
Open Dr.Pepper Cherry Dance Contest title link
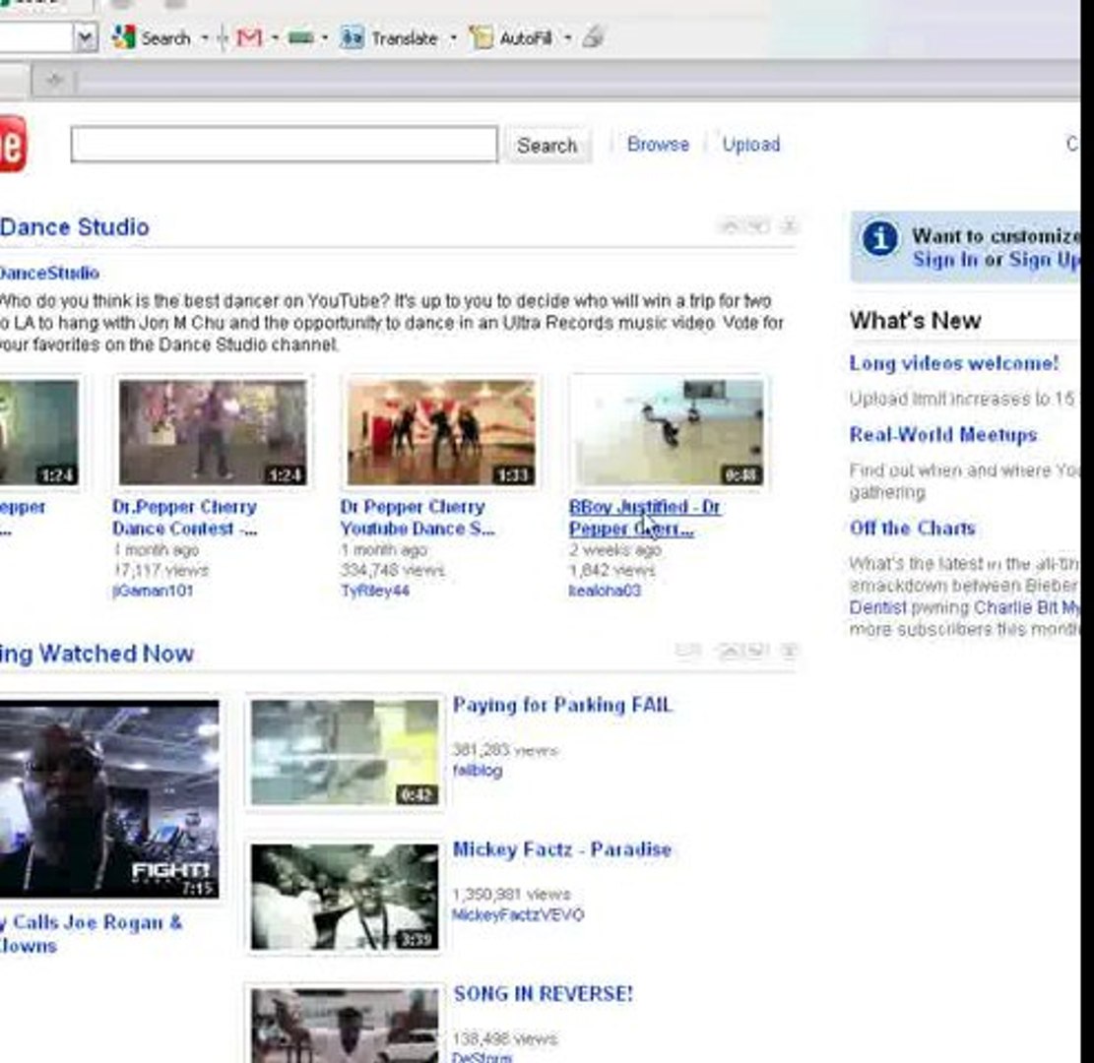tap(184, 518)
